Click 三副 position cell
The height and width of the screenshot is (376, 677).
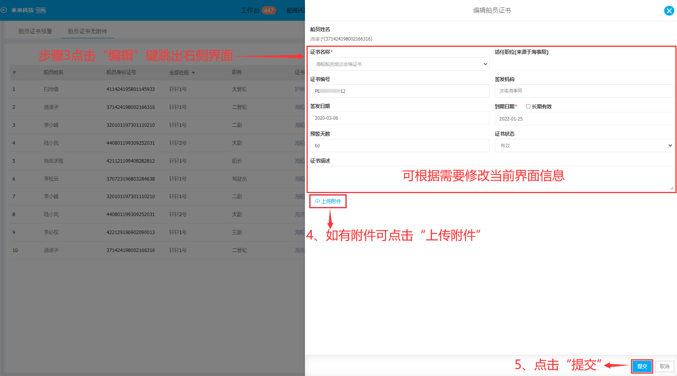pos(237,232)
